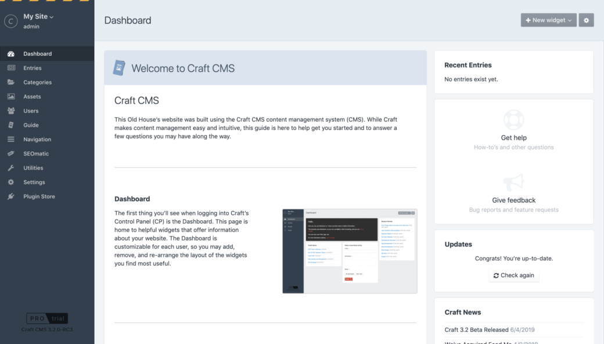Click the SEOmatic icon in sidebar
The image size is (604, 344).
pyautogui.click(x=11, y=153)
